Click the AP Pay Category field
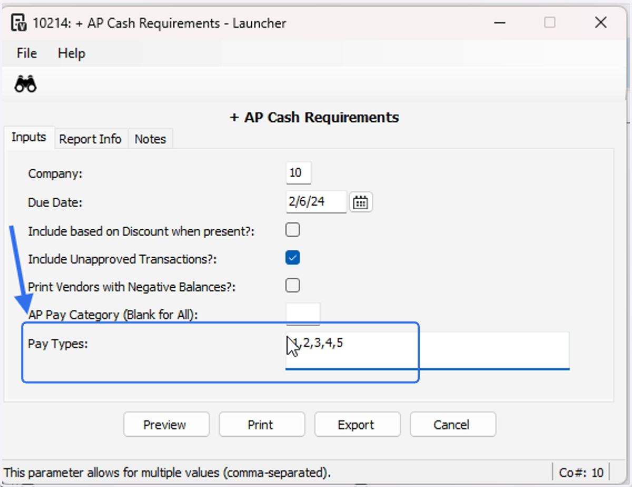The image size is (632, 487). pyautogui.click(x=303, y=314)
